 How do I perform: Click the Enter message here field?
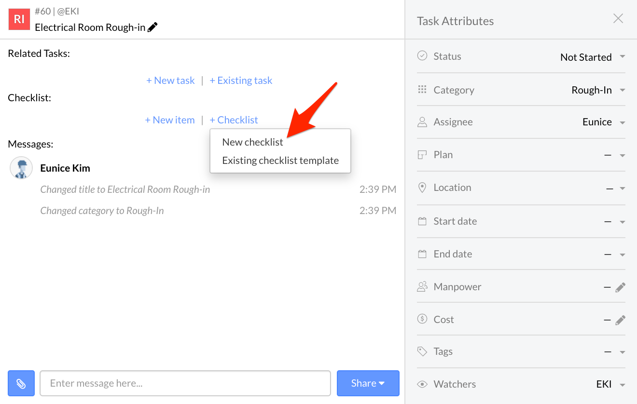click(185, 383)
